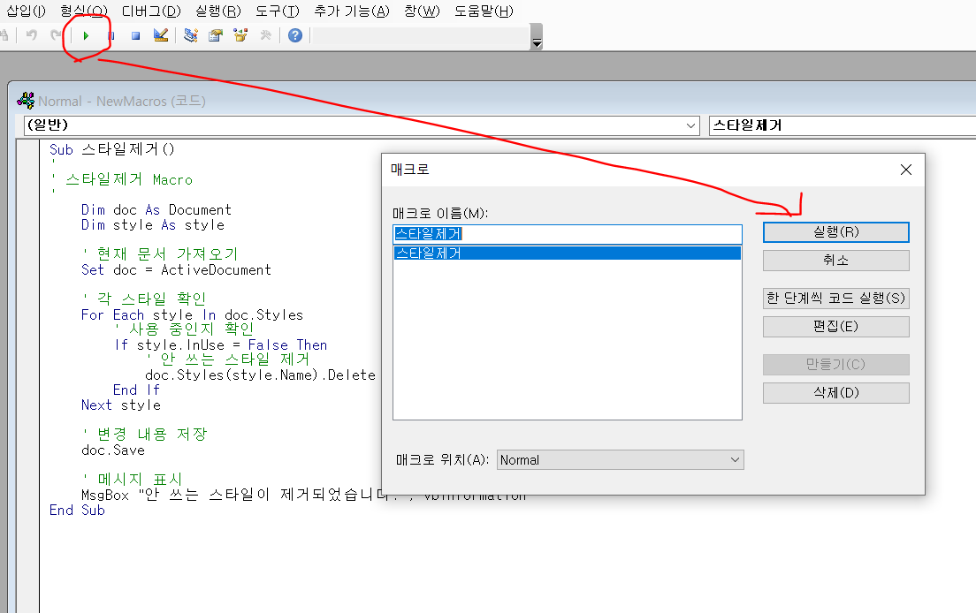
Task: Click the 'Dim style As style' line
Action: 153,225
